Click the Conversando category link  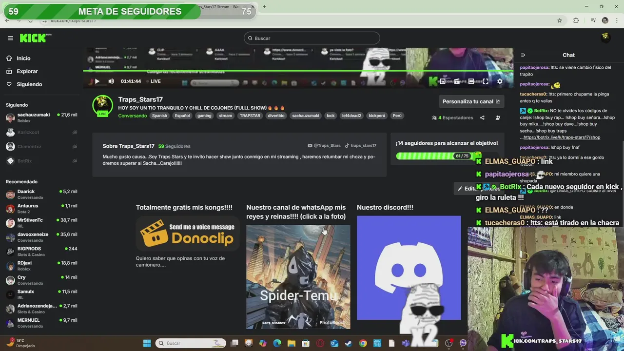[x=132, y=116]
